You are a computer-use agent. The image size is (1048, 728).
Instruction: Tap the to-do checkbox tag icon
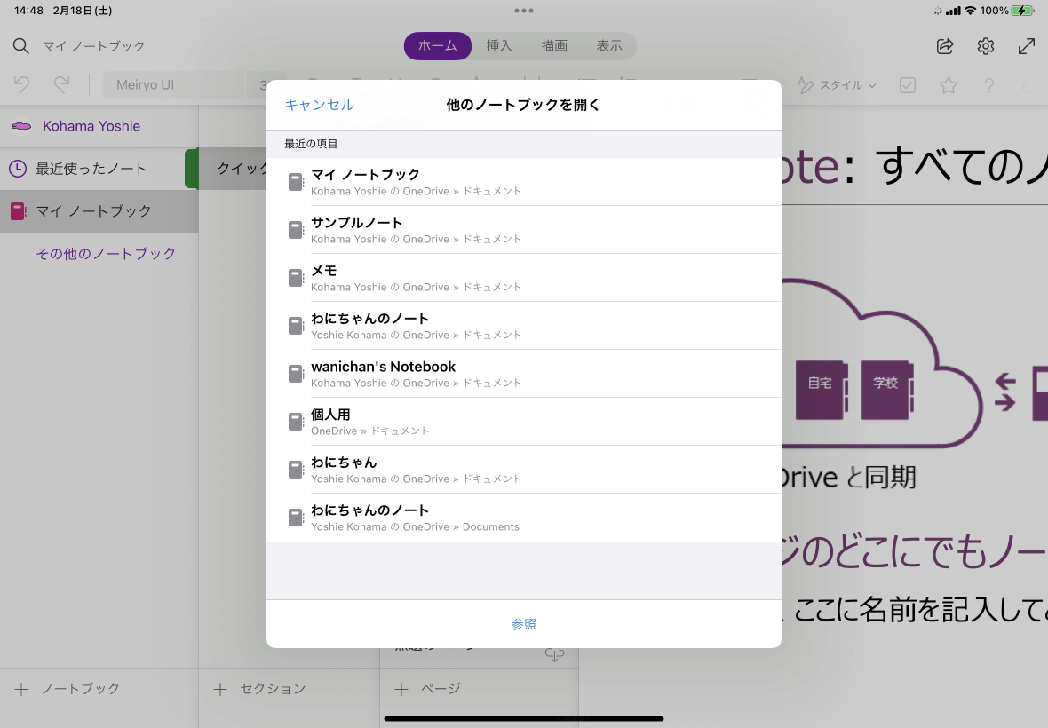908,85
